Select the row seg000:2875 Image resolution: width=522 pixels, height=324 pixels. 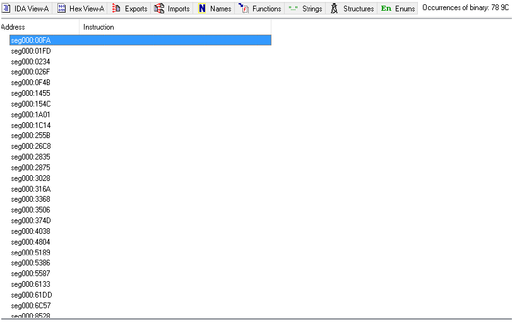click(x=140, y=168)
